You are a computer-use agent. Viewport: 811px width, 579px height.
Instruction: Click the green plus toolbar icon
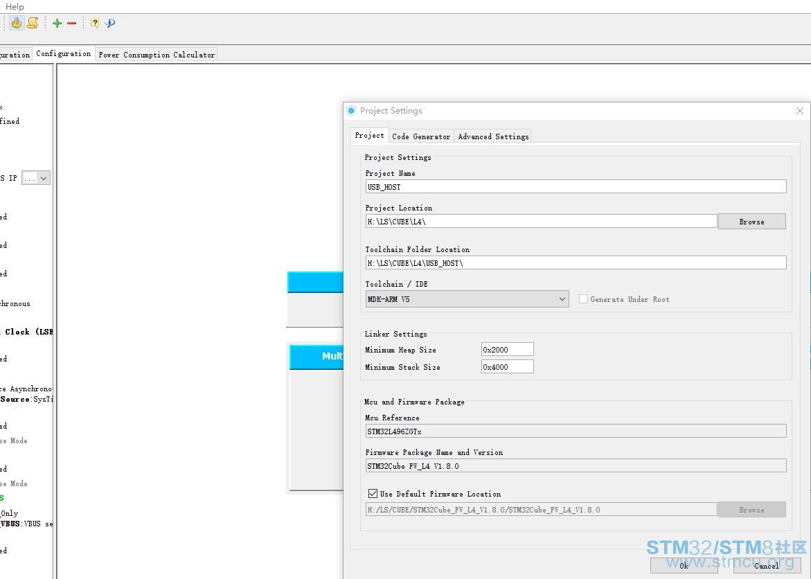click(57, 23)
